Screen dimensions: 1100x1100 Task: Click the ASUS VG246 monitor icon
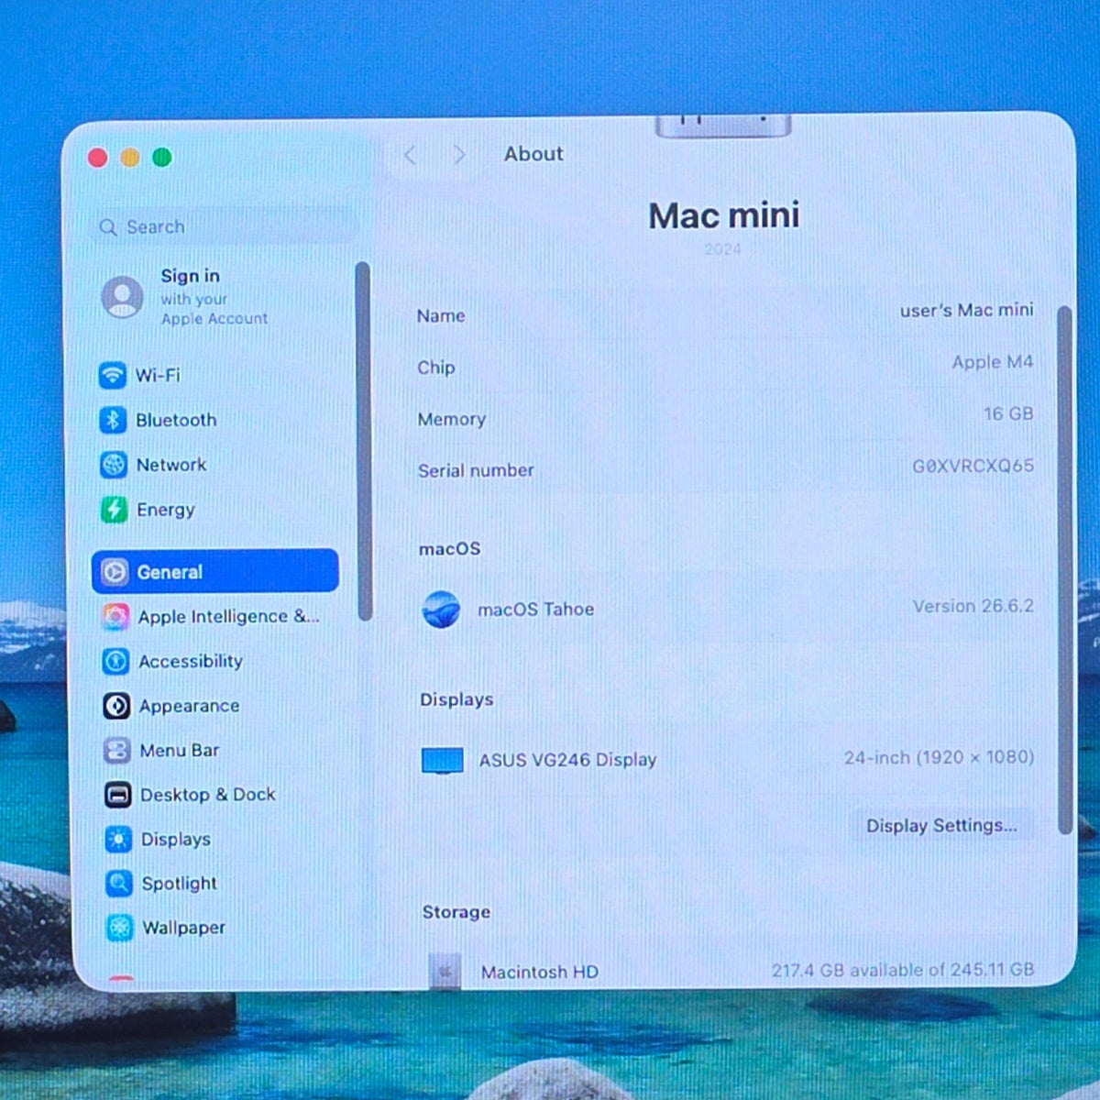pos(443,761)
